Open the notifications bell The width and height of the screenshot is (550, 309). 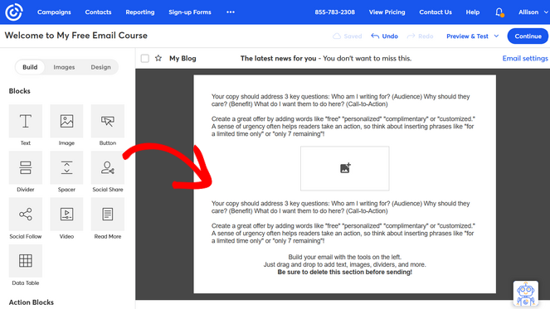tap(499, 12)
